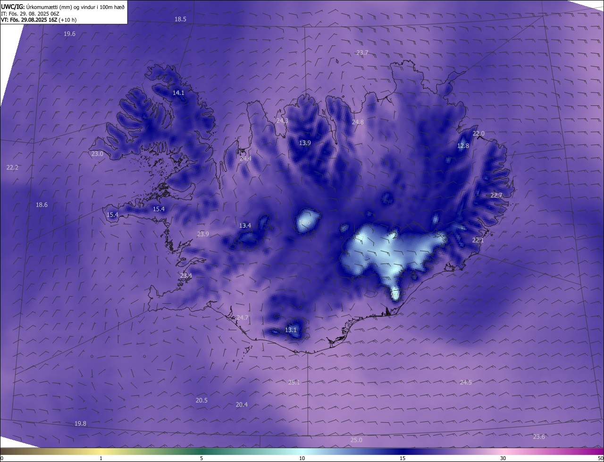Click the 23.7 value label
Viewport: 604px width, 462px height.
(x=362, y=52)
